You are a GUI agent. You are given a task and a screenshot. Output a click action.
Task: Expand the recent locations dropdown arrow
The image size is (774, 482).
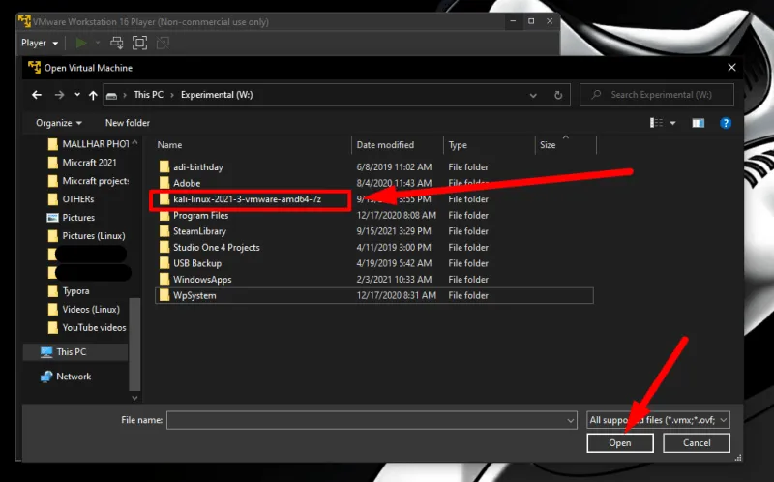coord(75,95)
